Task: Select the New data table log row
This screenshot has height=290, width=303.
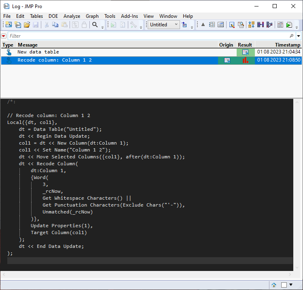Action: tap(151, 52)
